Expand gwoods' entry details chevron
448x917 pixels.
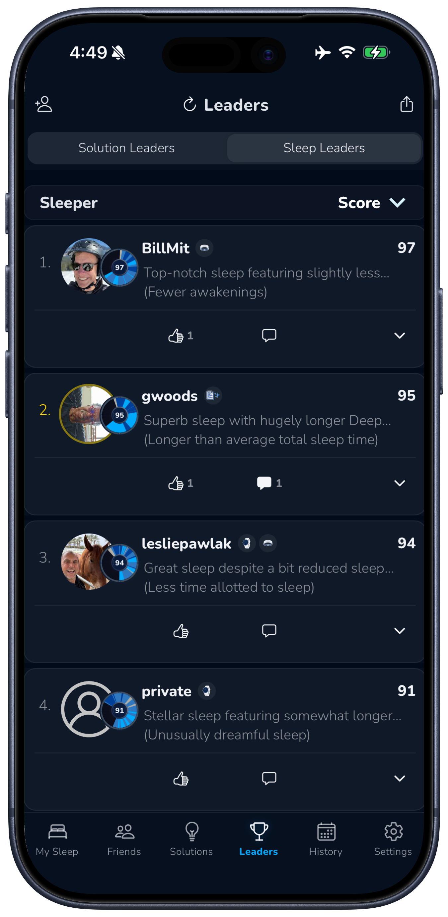coord(400,483)
